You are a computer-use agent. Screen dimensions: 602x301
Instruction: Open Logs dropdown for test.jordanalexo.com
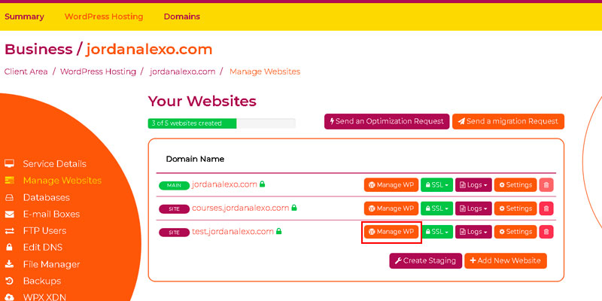473,232
